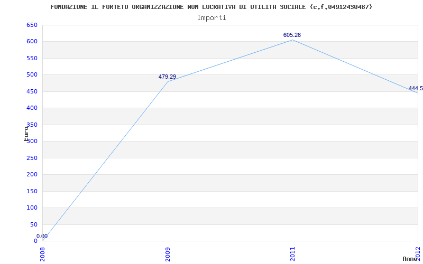Click the 2012 x-axis year label
The height and width of the screenshot is (264, 423).
coord(418,253)
